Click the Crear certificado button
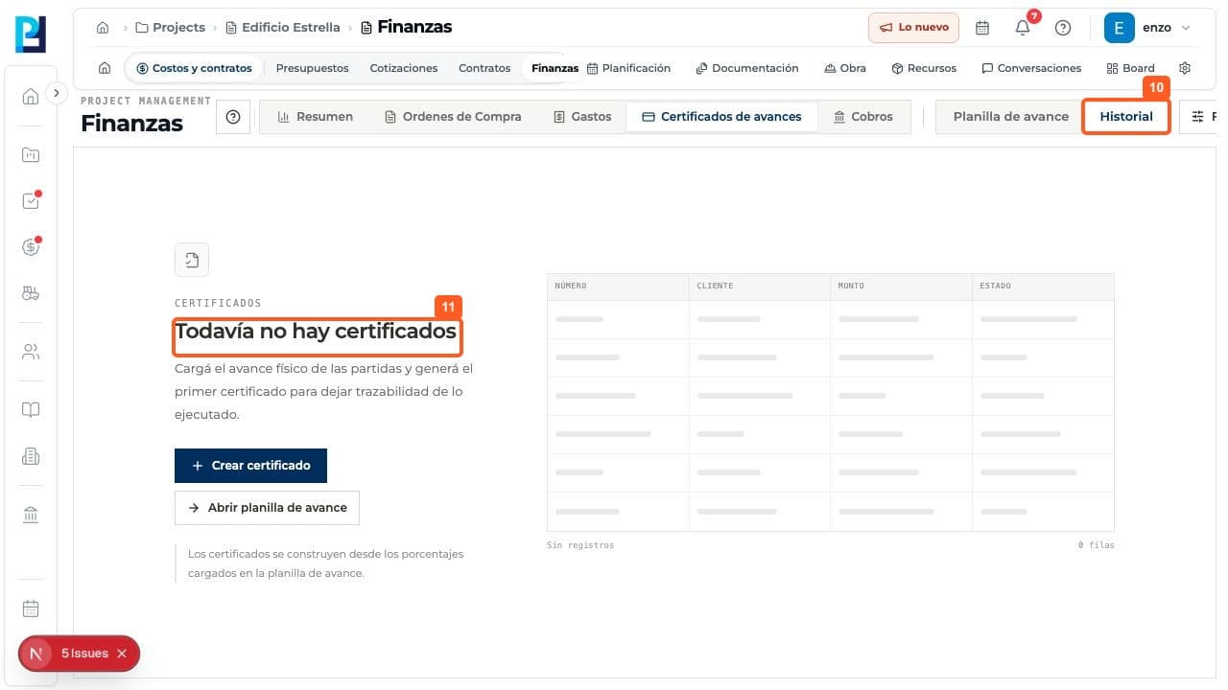 click(x=250, y=466)
